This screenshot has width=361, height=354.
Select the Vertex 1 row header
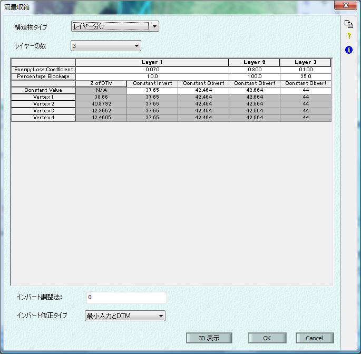coord(43,97)
